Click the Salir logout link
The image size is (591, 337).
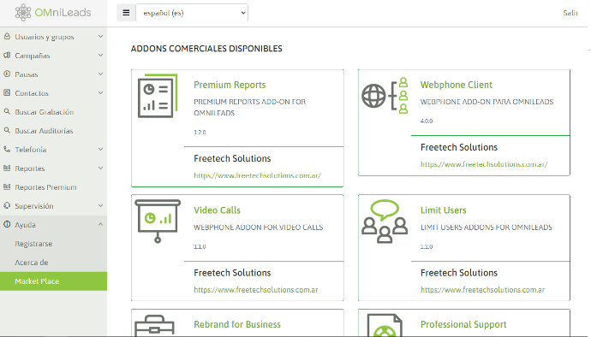coord(570,13)
